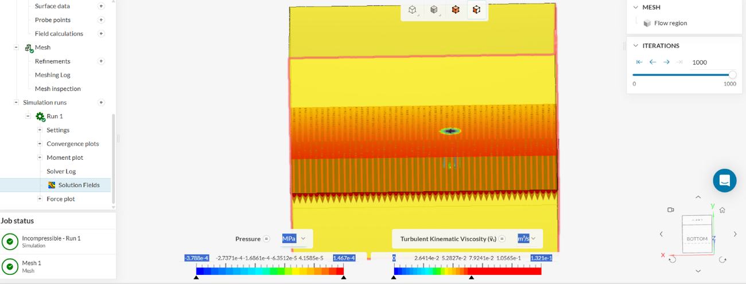Click Incompressible - Run 1 job status

point(57,241)
